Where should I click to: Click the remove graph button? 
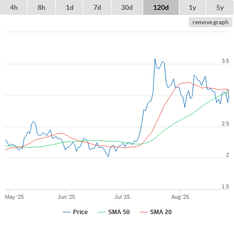(x=210, y=22)
